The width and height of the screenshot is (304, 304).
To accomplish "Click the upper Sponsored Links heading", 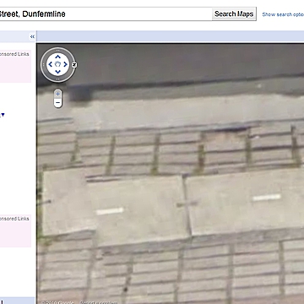I will tap(14, 54).
